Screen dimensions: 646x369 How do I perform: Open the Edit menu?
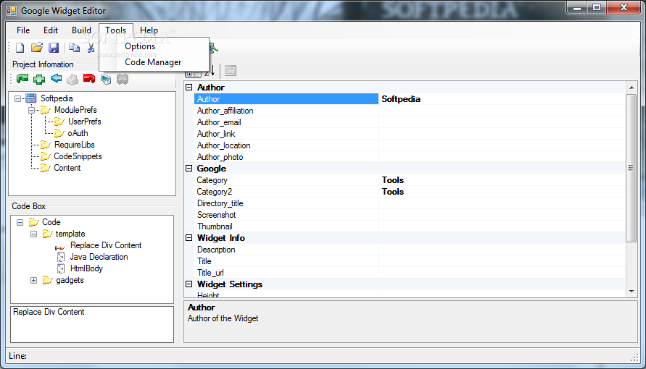51,30
